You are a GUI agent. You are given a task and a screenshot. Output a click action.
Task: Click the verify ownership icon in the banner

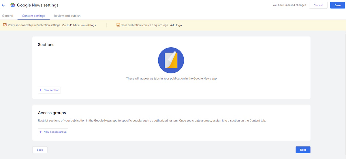click(5, 25)
